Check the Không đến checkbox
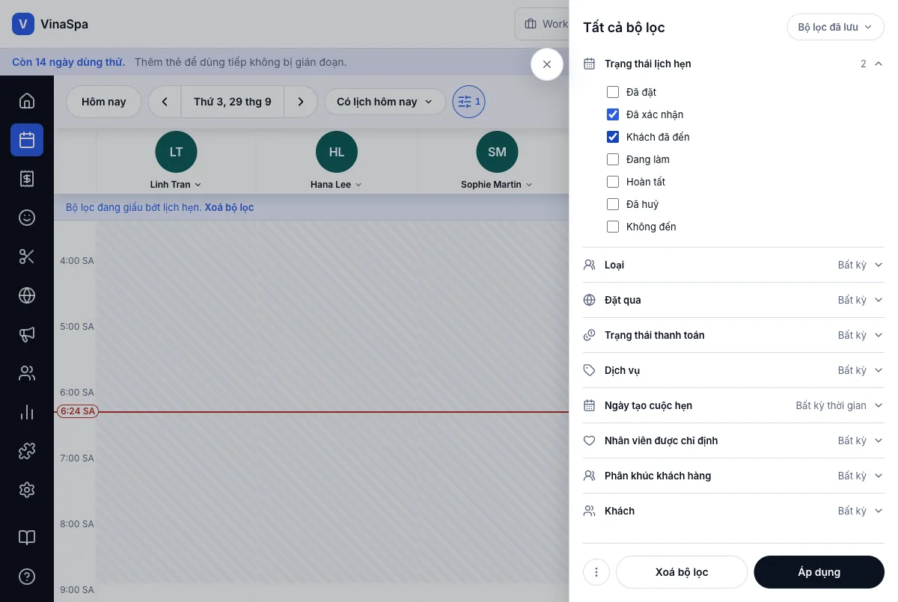This screenshot has height=602, width=898. coord(613,227)
